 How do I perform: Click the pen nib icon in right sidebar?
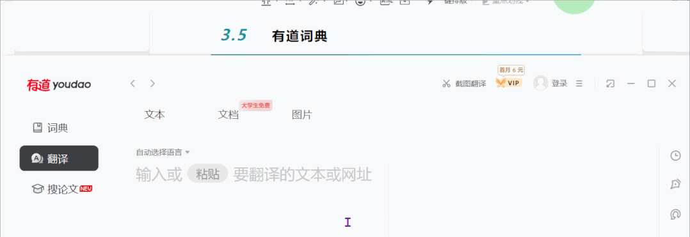675,185
